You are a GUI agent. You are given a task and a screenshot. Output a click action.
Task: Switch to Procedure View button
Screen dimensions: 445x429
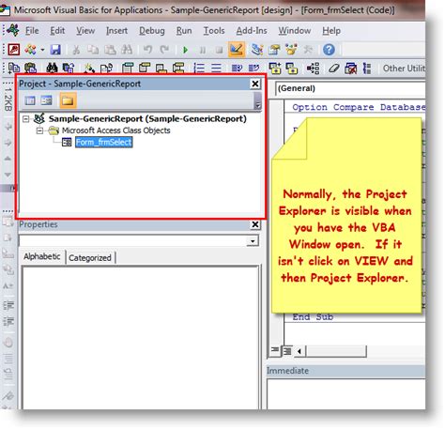click(x=275, y=350)
